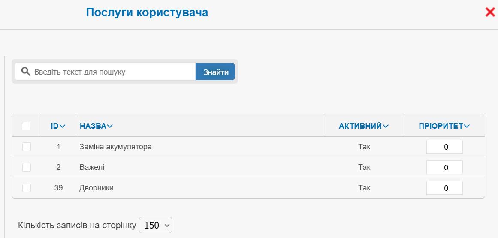Click the magnifying glass search icon
498x238 pixels.
tap(25, 72)
